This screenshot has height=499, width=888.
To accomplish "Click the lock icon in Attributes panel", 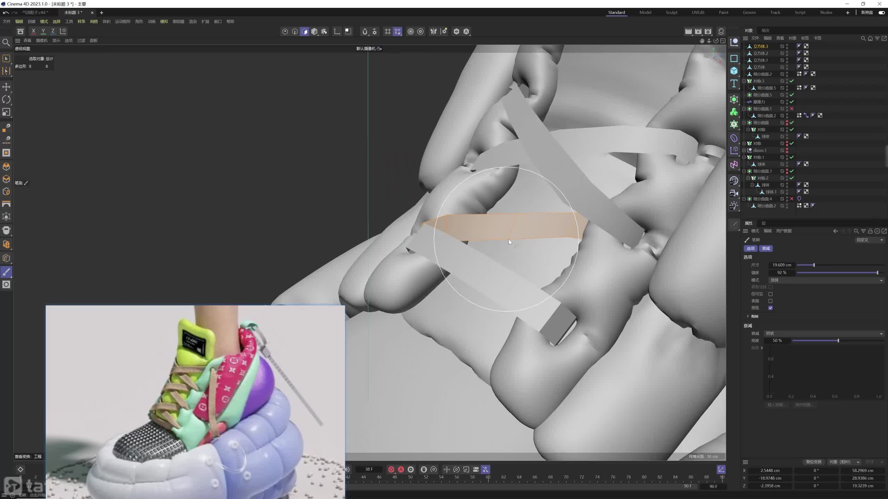I will click(x=870, y=231).
